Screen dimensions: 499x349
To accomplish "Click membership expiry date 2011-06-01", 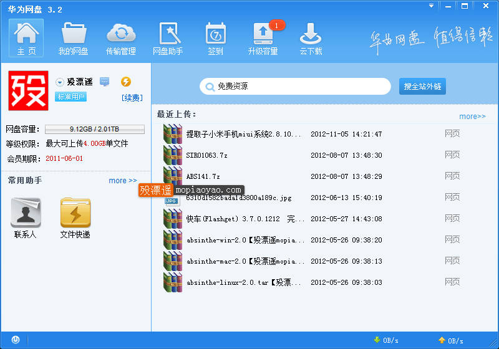I will point(64,158).
